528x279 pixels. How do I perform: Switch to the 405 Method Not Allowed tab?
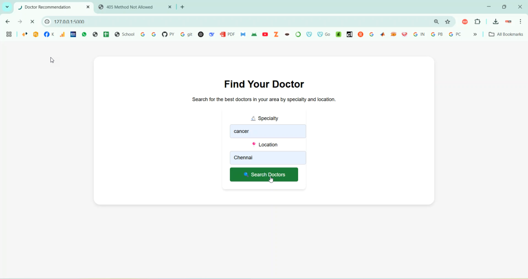130,7
